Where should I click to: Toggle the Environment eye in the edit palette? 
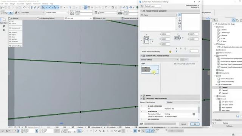tap(10, 28)
